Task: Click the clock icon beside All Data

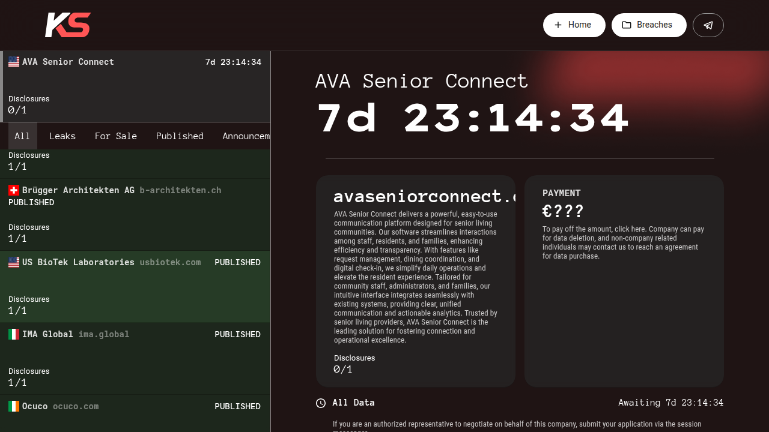Action: [321, 403]
